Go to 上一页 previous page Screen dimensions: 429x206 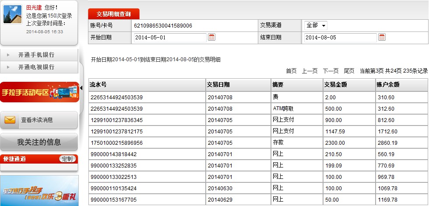(310, 71)
